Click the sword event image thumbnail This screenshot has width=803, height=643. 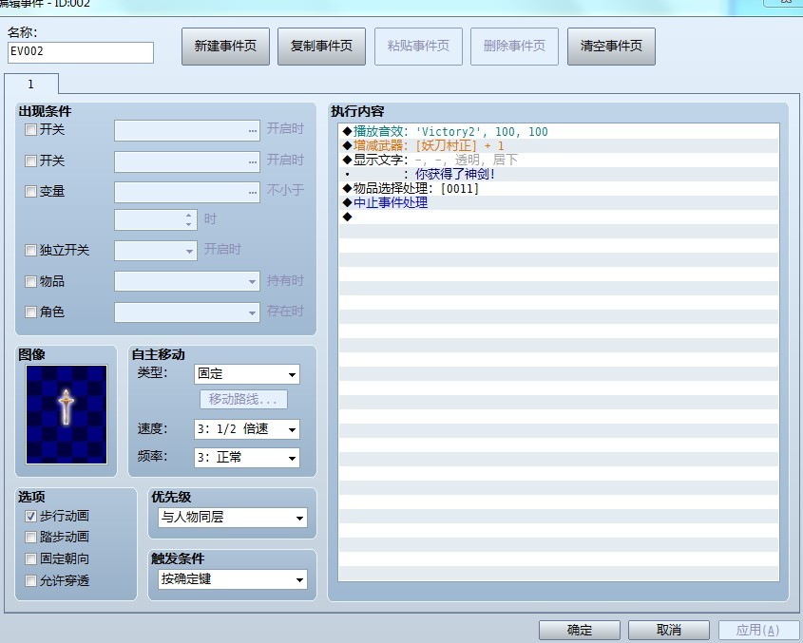click(x=67, y=414)
